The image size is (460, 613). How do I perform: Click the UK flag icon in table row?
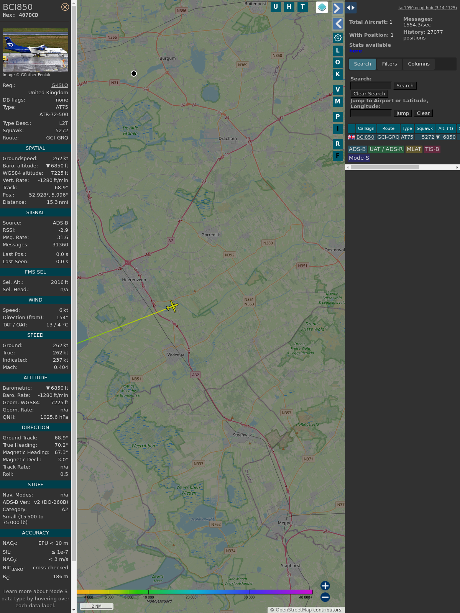352,137
